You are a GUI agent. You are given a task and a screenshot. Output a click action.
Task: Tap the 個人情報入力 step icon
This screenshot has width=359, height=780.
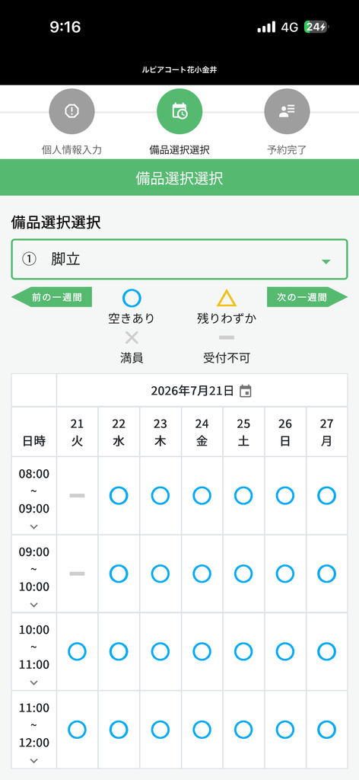(x=72, y=111)
